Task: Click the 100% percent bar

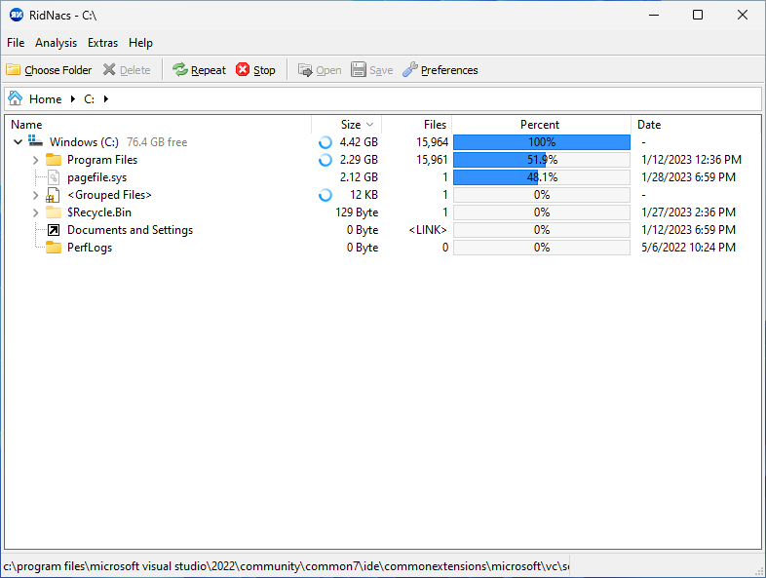Action: (542, 142)
